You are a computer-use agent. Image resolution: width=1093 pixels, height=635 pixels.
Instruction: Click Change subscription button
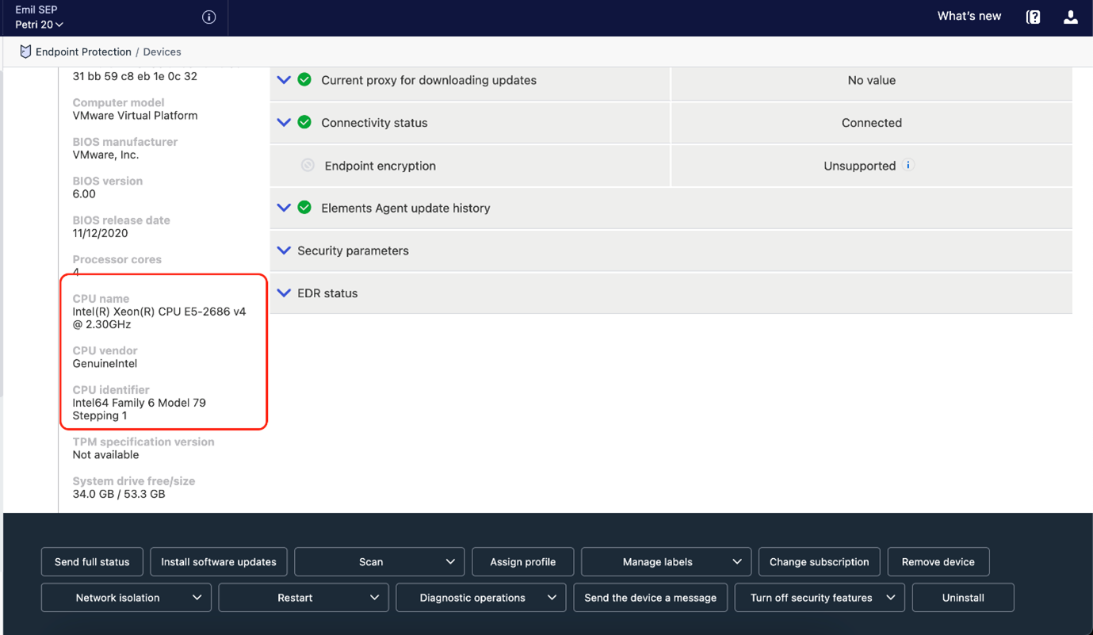point(820,562)
